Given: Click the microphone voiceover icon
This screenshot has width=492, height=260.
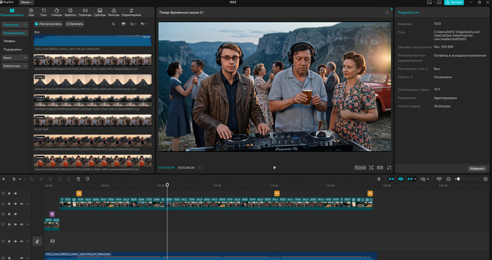Looking at the screenshot, I should tap(379, 178).
